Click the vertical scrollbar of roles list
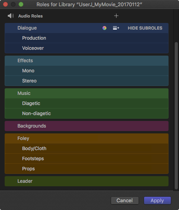The height and width of the screenshot is (210, 179). (x=176, y=115)
